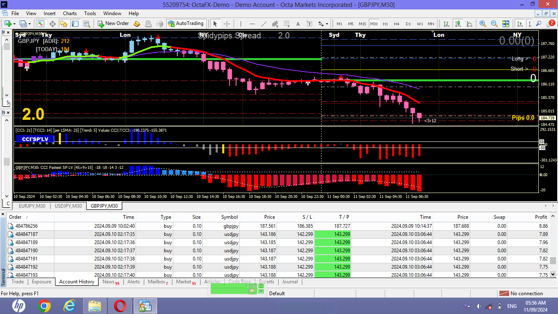
Task: Open the News tab in Terminal
Action: [x=111, y=282]
